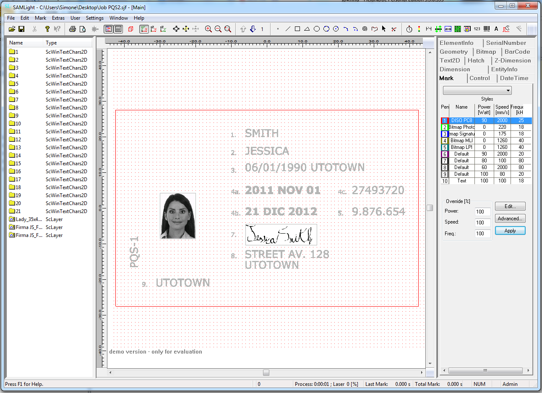
Task: Click the Open file folder icon
Action: point(12,29)
